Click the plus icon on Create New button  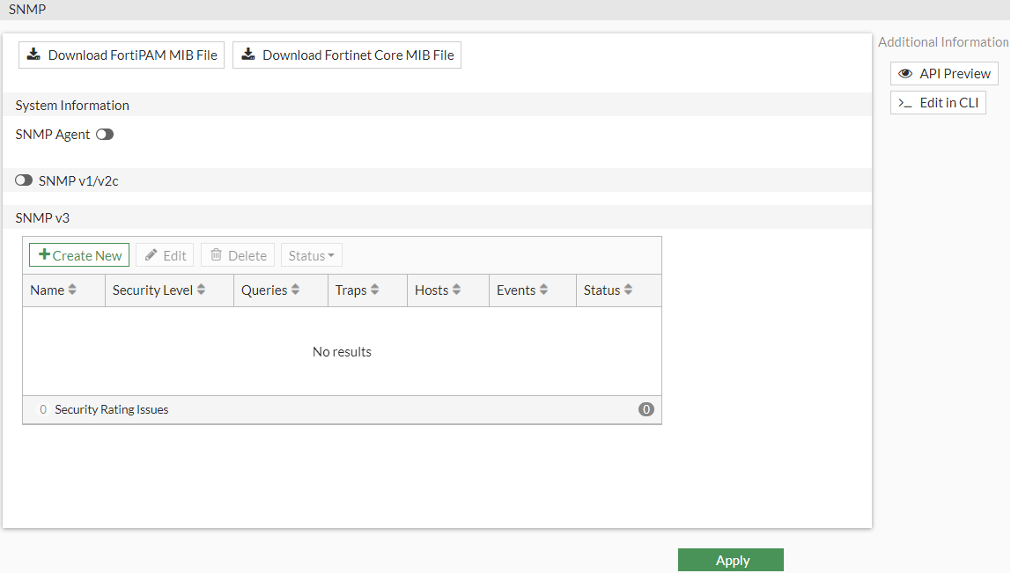[x=46, y=255]
